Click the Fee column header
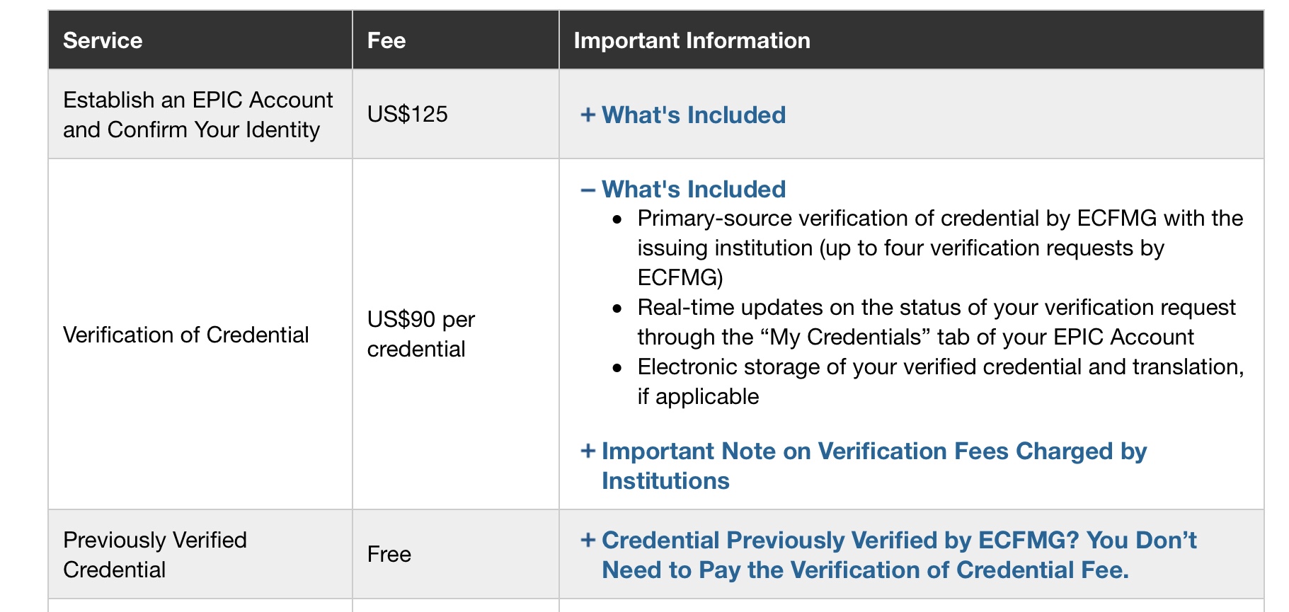 [x=386, y=40]
